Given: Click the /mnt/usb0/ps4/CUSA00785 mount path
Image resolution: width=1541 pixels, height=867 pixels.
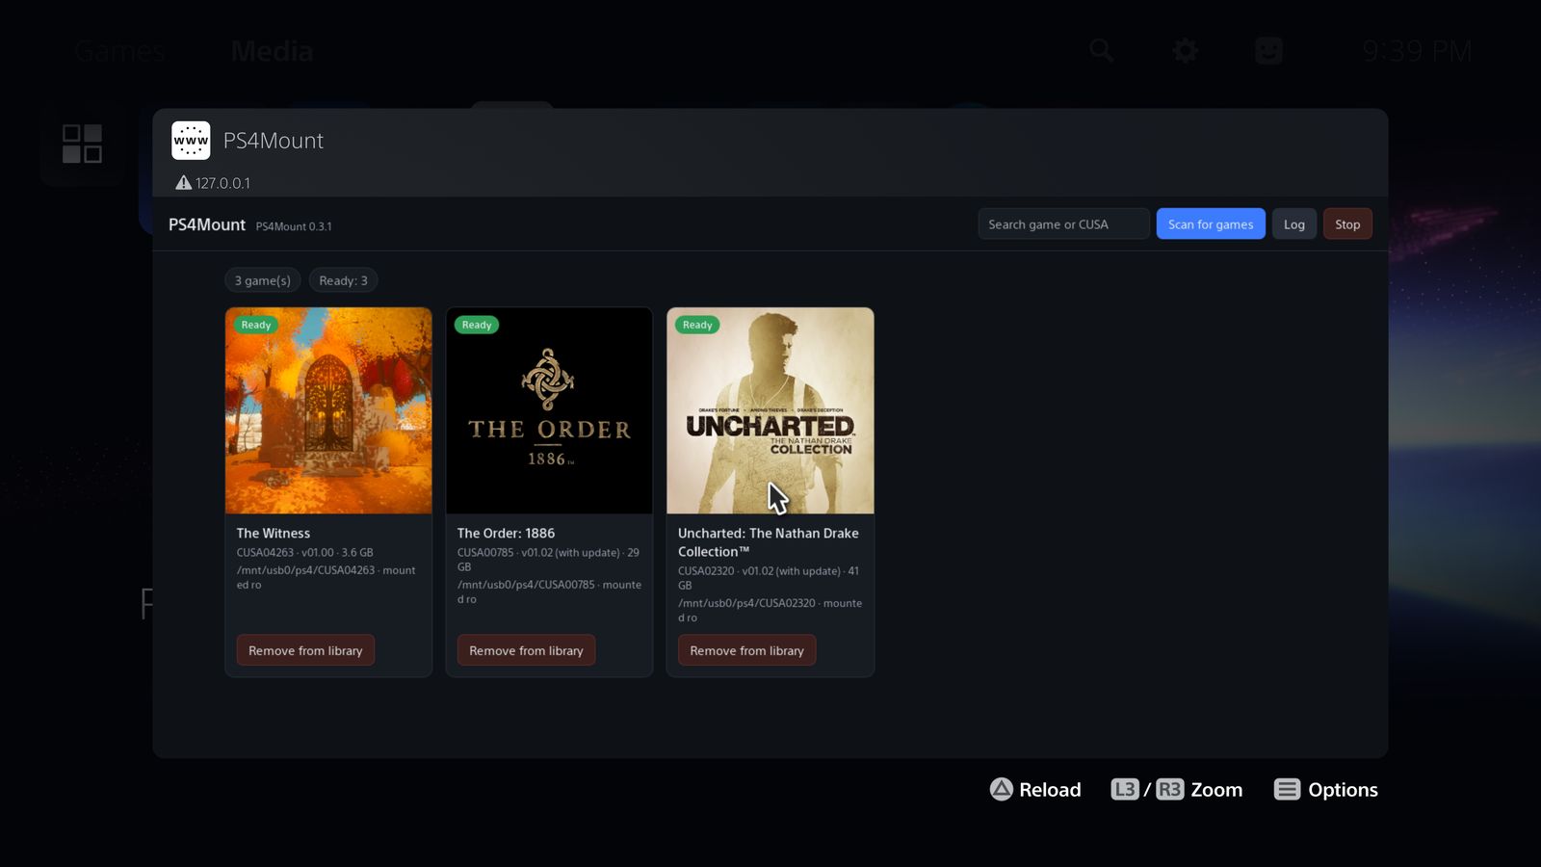Looking at the screenshot, I should 526,585.
